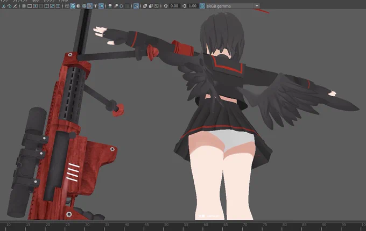Image resolution: width=366 pixels, height=231 pixels.
Task: Toggle the Safe Title overlay
Action: (x=58, y=6)
